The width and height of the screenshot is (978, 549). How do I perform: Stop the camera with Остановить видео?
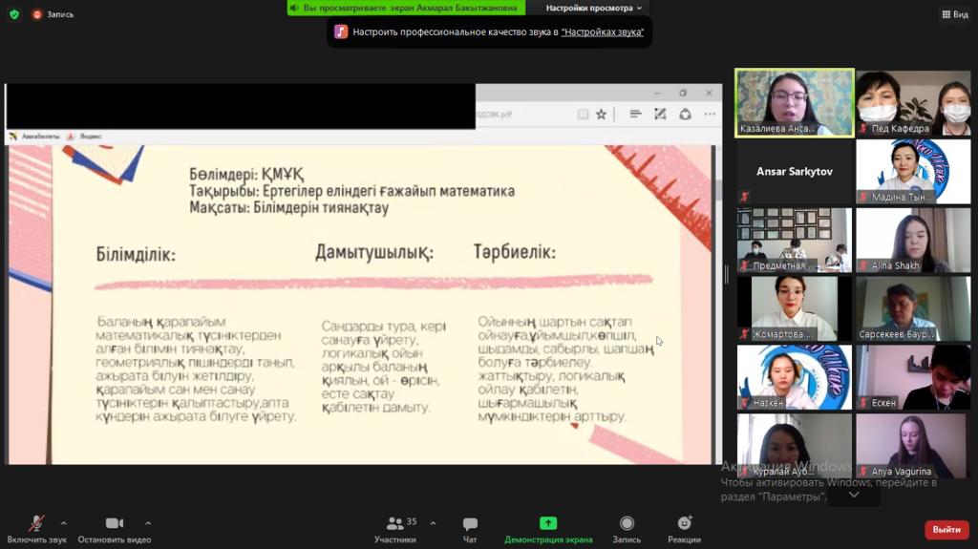click(115, 529)
